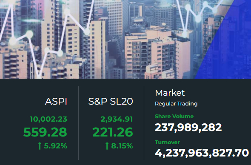
Task: Select the green Turnover label
Action: 167,142
